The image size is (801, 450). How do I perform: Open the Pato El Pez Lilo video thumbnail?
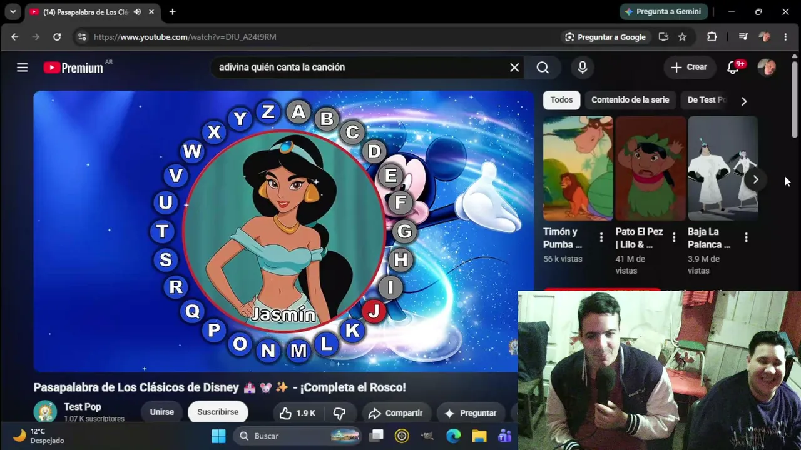tap(650, 169)
